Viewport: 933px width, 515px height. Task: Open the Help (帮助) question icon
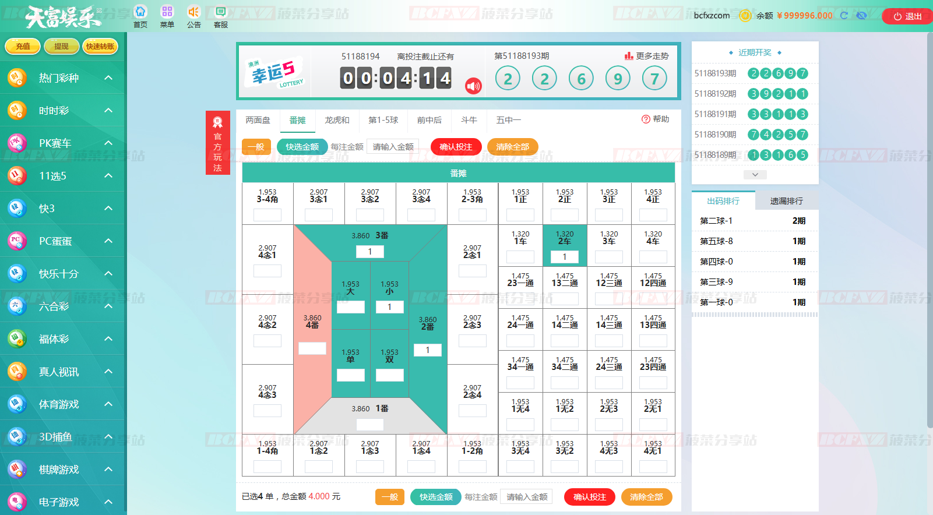click(646, 119)
